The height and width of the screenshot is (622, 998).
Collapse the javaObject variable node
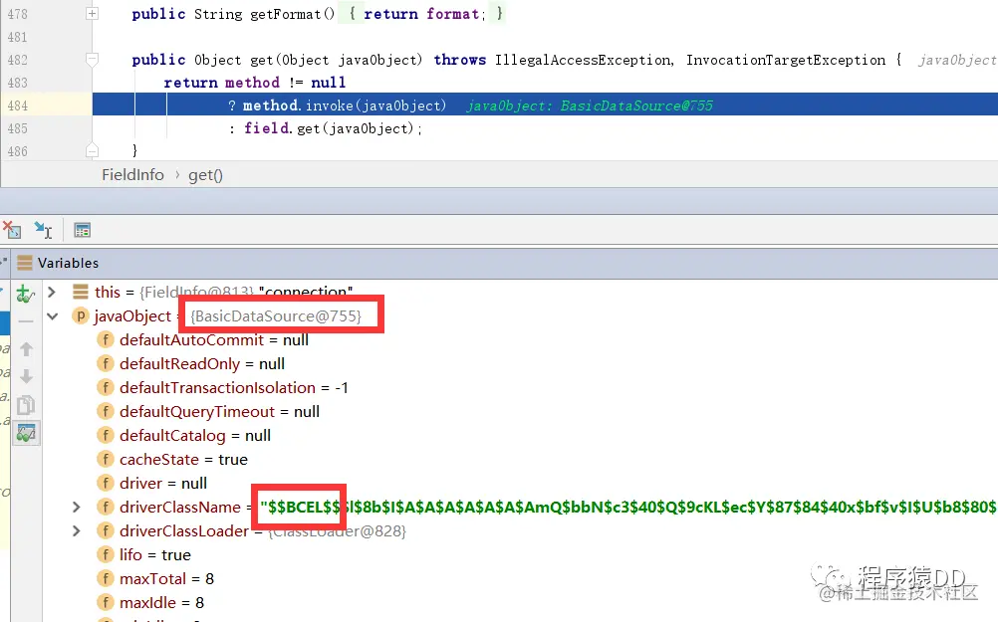(52, 316)
